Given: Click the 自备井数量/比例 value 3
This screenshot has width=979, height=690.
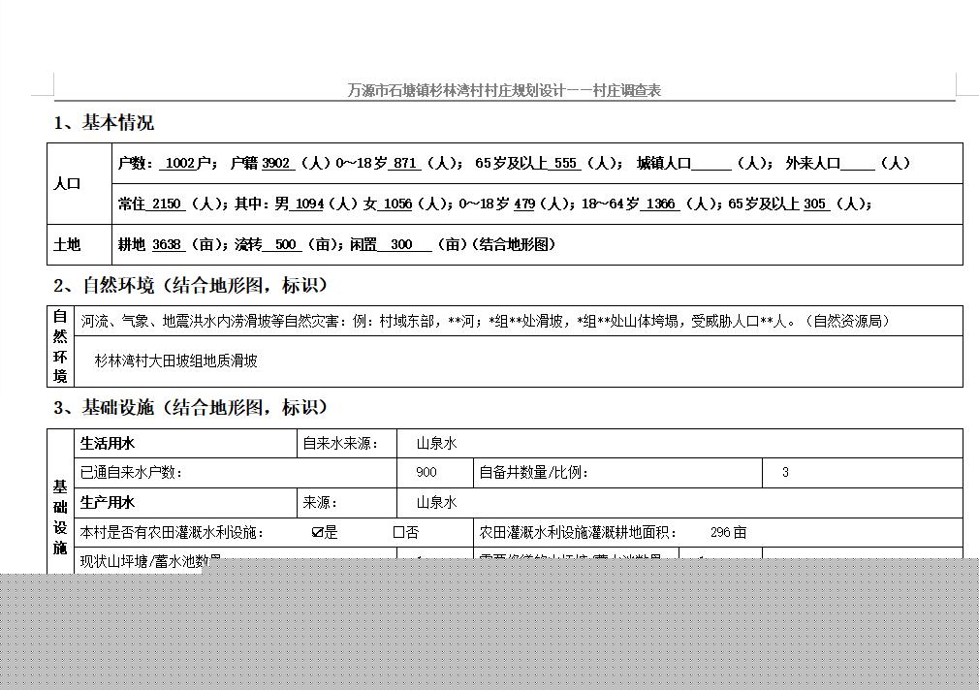Looking at the screenshot, I should (x=785, y=473).
